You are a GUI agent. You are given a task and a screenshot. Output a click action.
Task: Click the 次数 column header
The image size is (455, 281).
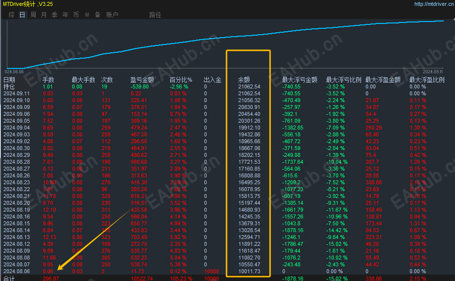pos(107,80)
